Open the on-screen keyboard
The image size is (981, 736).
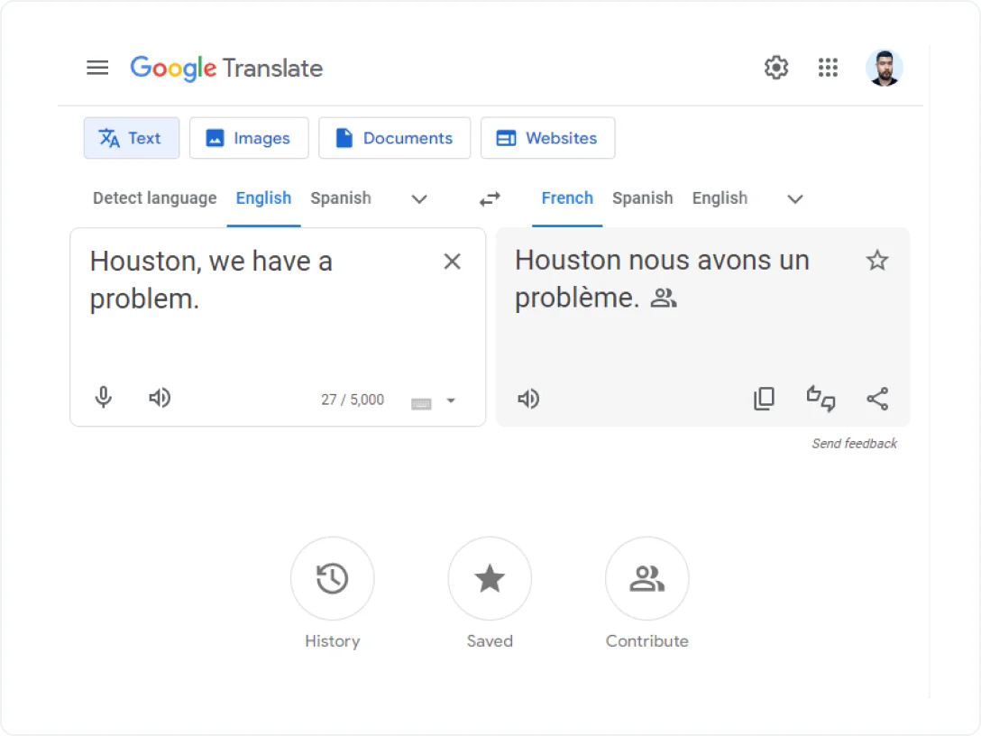(x=421, y=400)
